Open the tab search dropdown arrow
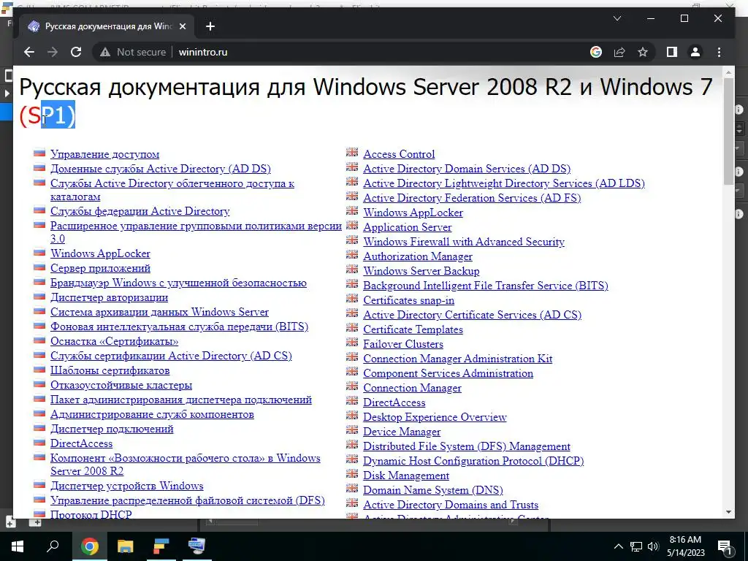Image resolution: width=748 pixels, height=561 pixels. (617, 18)
